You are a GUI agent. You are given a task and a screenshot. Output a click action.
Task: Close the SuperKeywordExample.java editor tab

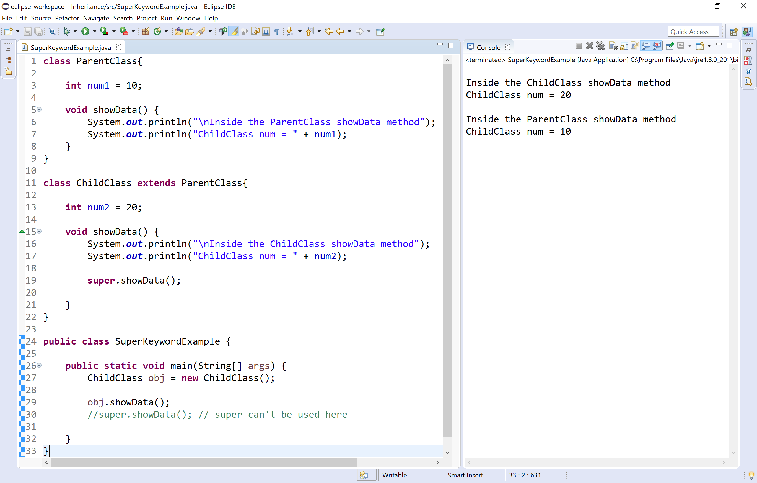[x=118, y=47]
